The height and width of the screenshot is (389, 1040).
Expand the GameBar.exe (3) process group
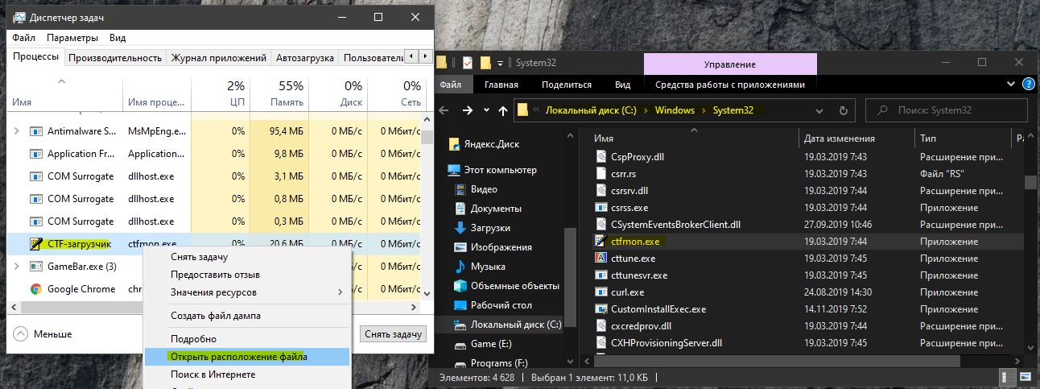coord(17,267)
